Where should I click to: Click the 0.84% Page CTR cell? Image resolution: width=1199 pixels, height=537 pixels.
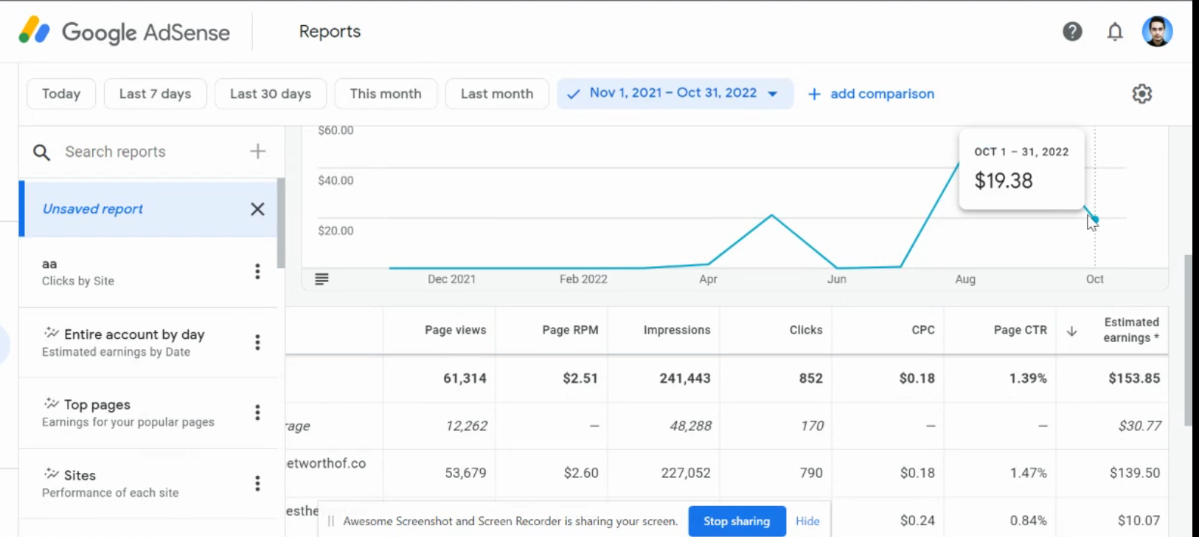[x=1029, y=521]
